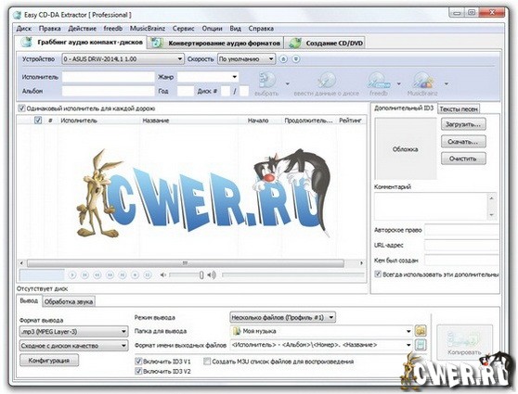Click the 'Загрузить...' button
This screenshot has height=394, width=518.
point(463,124)
